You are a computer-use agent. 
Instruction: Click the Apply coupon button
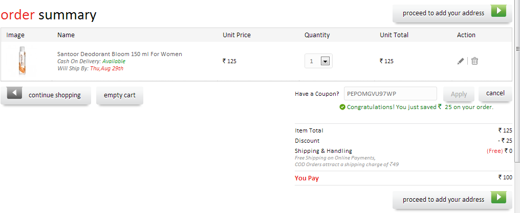point(459,94)
